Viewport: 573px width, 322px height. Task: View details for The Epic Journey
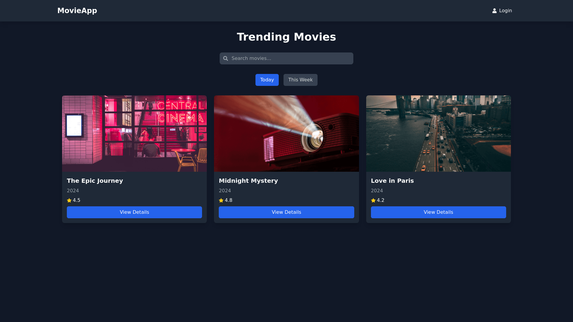tap(134, 212)
